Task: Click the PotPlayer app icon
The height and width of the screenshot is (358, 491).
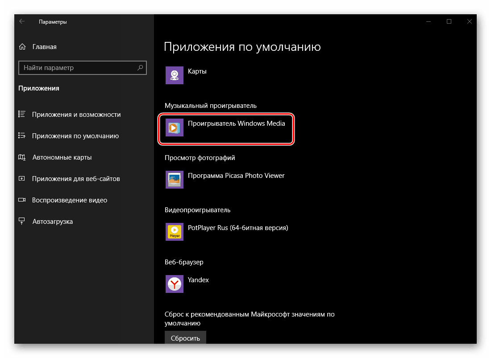Action: pyautogui.click(x=174, y=231)
